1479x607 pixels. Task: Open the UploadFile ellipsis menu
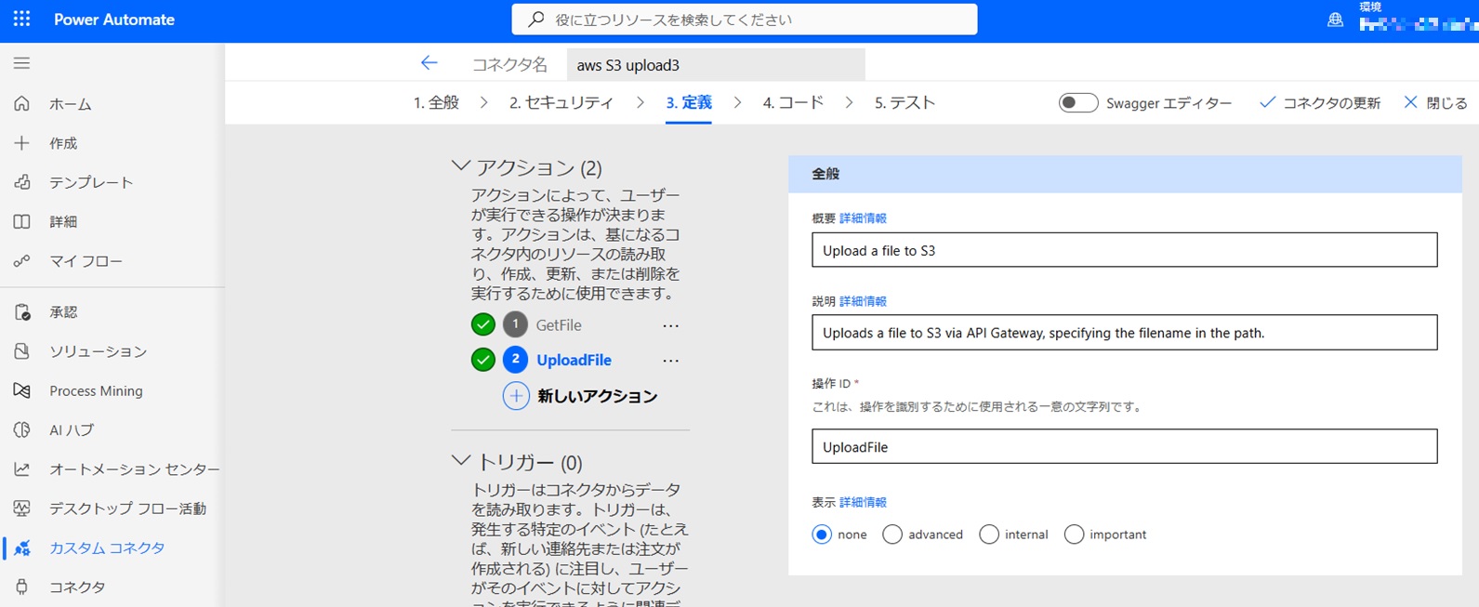pyautogui.click(x=670, y=361)
